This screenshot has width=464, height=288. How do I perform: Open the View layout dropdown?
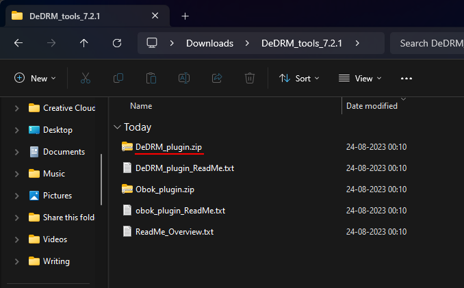[360, 78]
